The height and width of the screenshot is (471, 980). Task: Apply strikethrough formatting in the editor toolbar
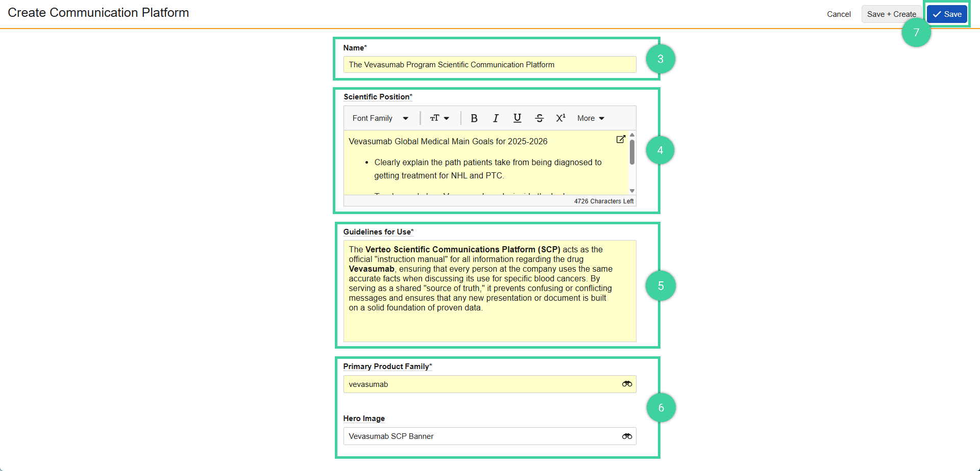tap(539, 118)
